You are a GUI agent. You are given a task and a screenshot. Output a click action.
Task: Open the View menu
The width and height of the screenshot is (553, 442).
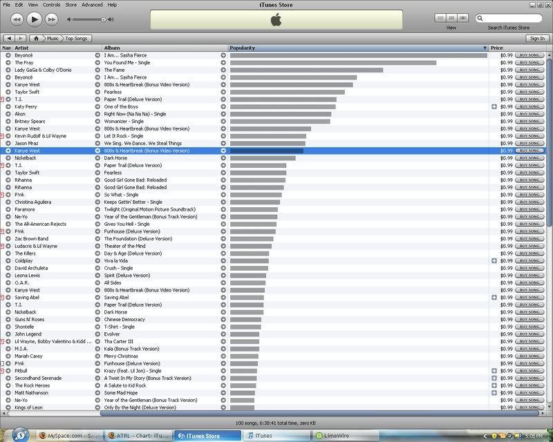pos(32,5)
